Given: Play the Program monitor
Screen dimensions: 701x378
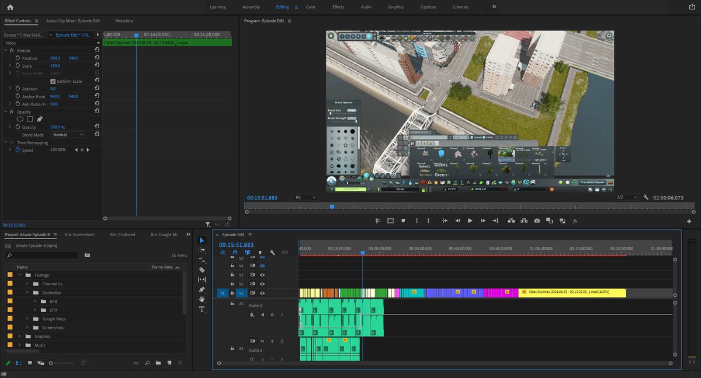Looking at the screenshot, I should tap(470, 220).
